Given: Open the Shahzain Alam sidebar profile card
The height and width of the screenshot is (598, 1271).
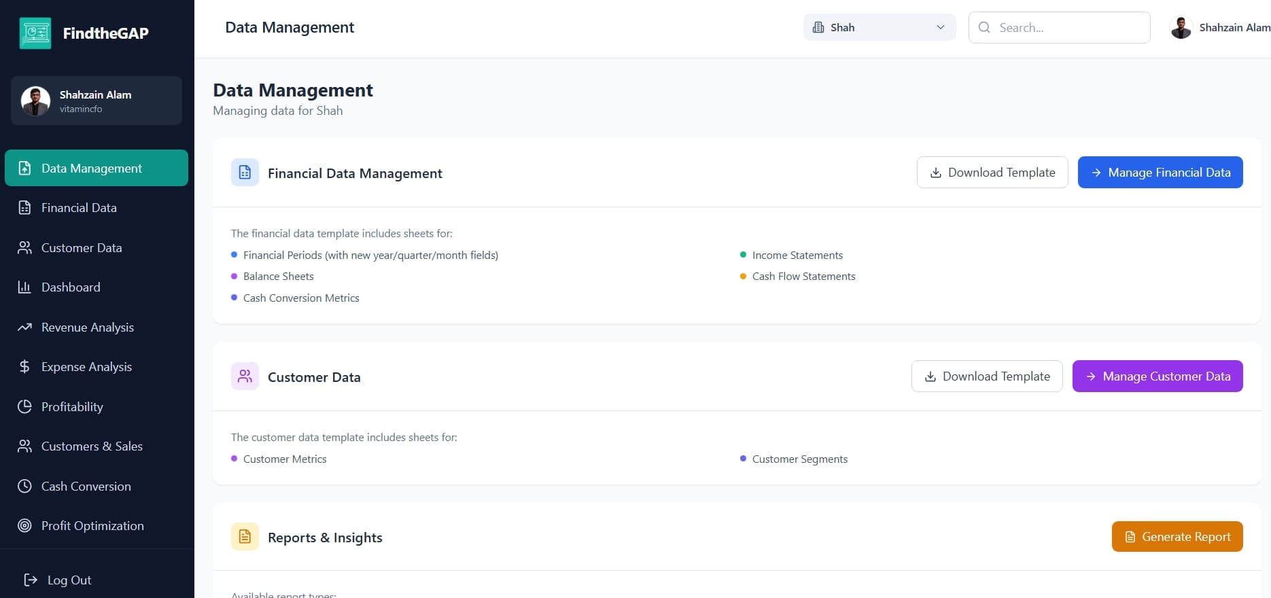Looking at the screenshot, I should pyautogui.click(x=97, y=101).
